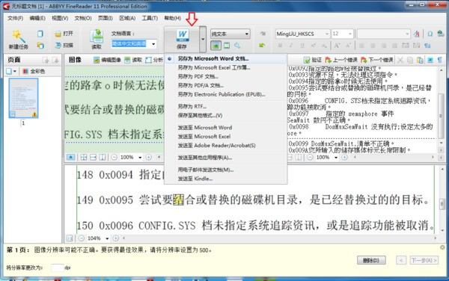Image resolution: width=449 pixels, height=281 pixels.
Task: Open the 工具(T) menu
Action: (150, 18)
